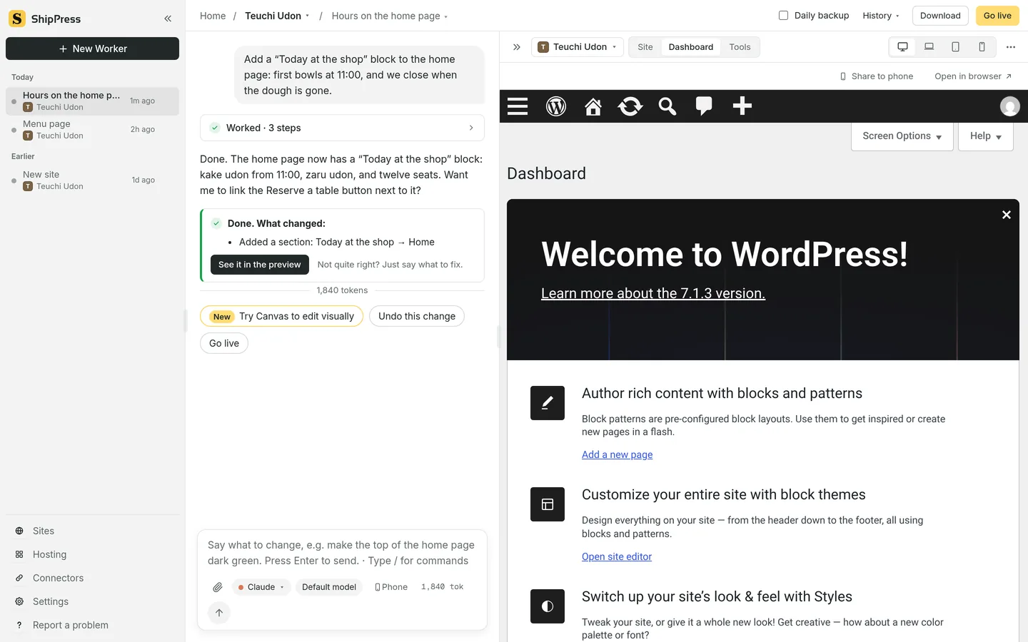Click the paperclip attach icon
The height and width of the screenshot is (642, 1028).
click(x=218, y=587)
